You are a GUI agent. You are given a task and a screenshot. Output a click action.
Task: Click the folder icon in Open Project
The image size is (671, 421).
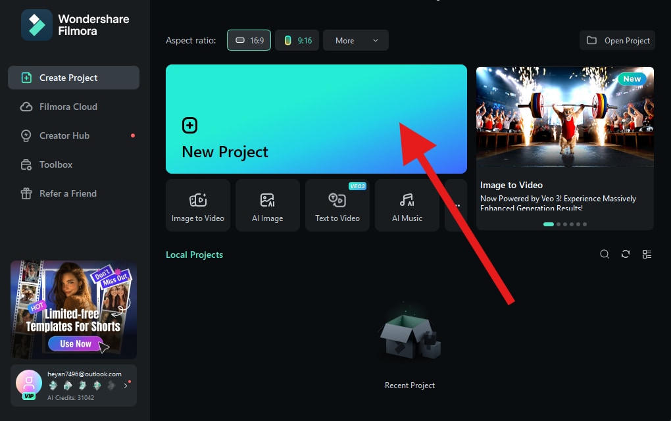(591, 40)
